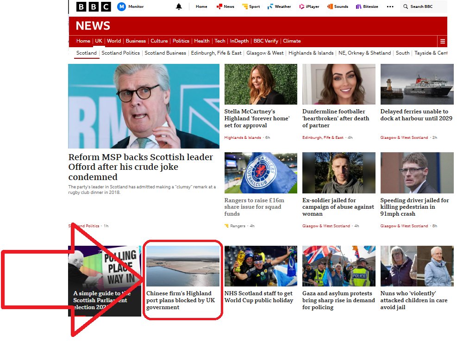The height and width of the screenshot is (342, 457).
Task: Click the Rangers flag thumbnail
Action: tap(261, 173)
